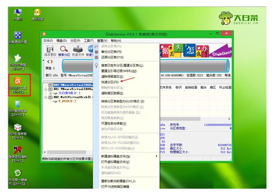Open the DG分区工具 desktop shortcut
The width and height of the screenshot is (279, 193).
(x=18, y=83)
